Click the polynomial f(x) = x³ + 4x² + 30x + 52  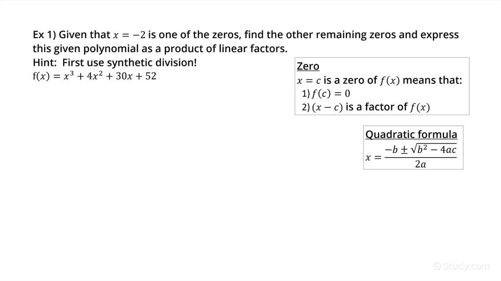click(94, 76)
